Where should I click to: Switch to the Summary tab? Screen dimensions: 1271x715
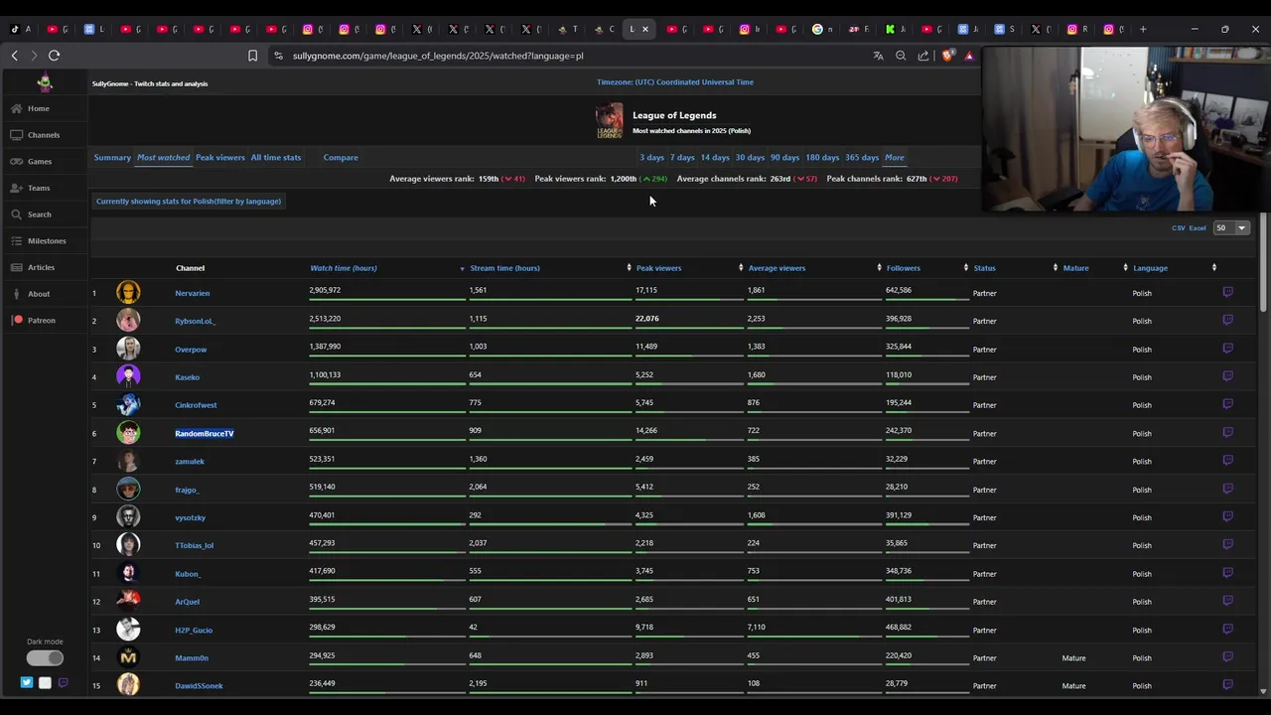pyautogui.click(x=112, y=157)
